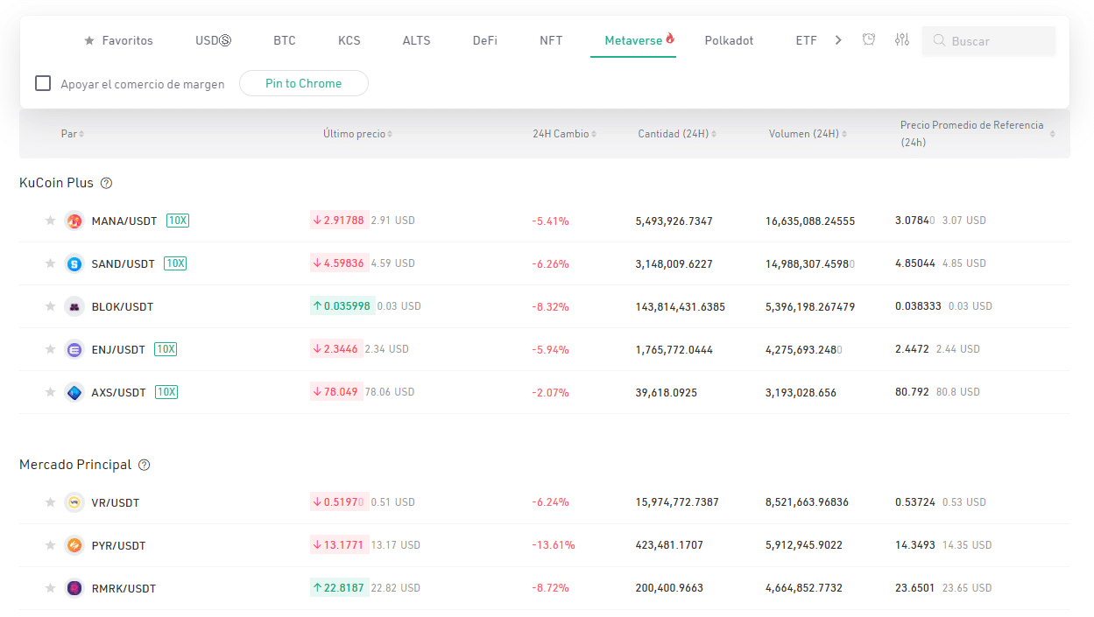The width and height of the screenshot is (1094, 617).
Task: Star the VR/USDT pair as favorite
Action: (50, 502)
